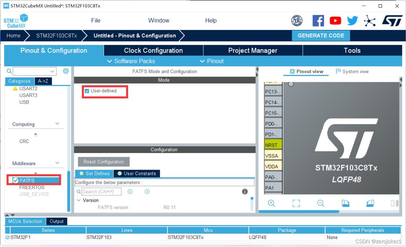Switch to Tools tab
Screen dimensions: 406x247
click(x=352, y=50)
